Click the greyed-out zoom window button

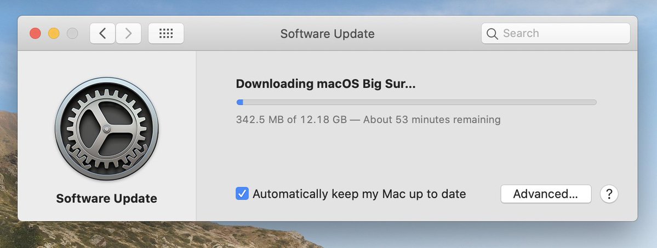pyautogui.click(x=72, y=33)
